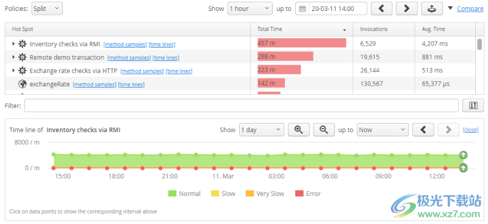Image resolution: width=488 pixels, height=224 pixels.
Task: Zoom in on the time line
Action: point(299,130)
